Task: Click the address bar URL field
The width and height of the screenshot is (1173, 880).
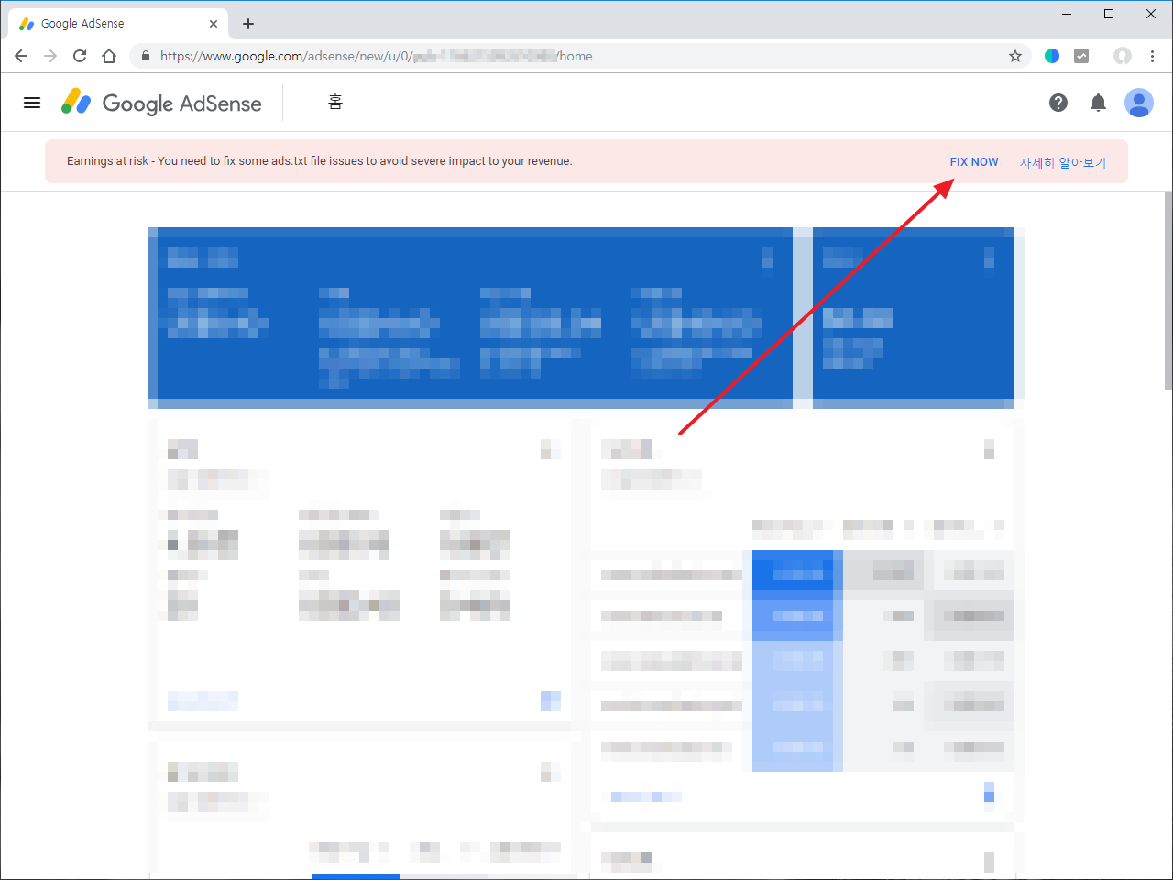Action: (x=550, y=56)
